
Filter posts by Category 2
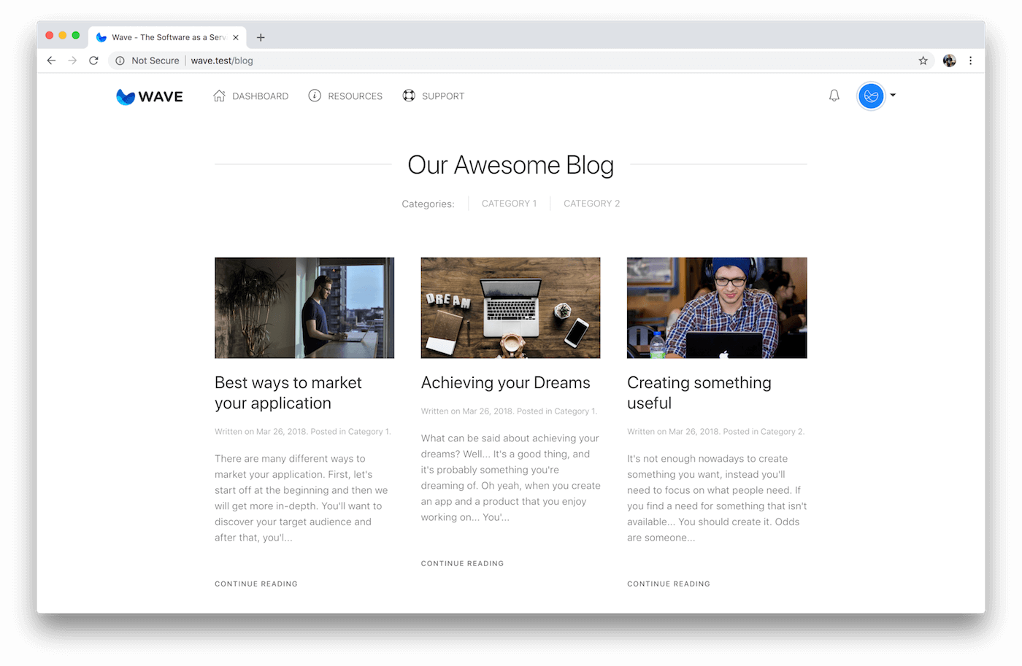coord(591,204)
